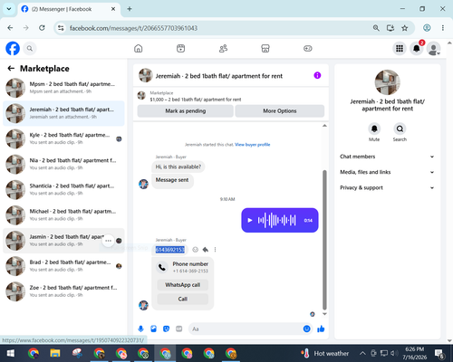
Task: Seek within the audio clip waveform
Action: click(x=276, y=220)
